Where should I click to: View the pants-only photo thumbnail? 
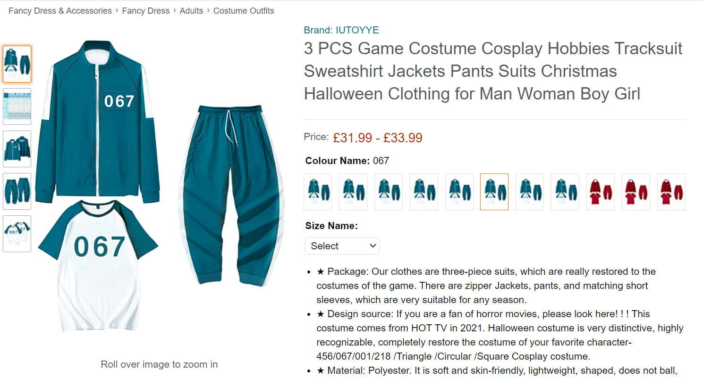pyautogui.click(x=17, y=191)
